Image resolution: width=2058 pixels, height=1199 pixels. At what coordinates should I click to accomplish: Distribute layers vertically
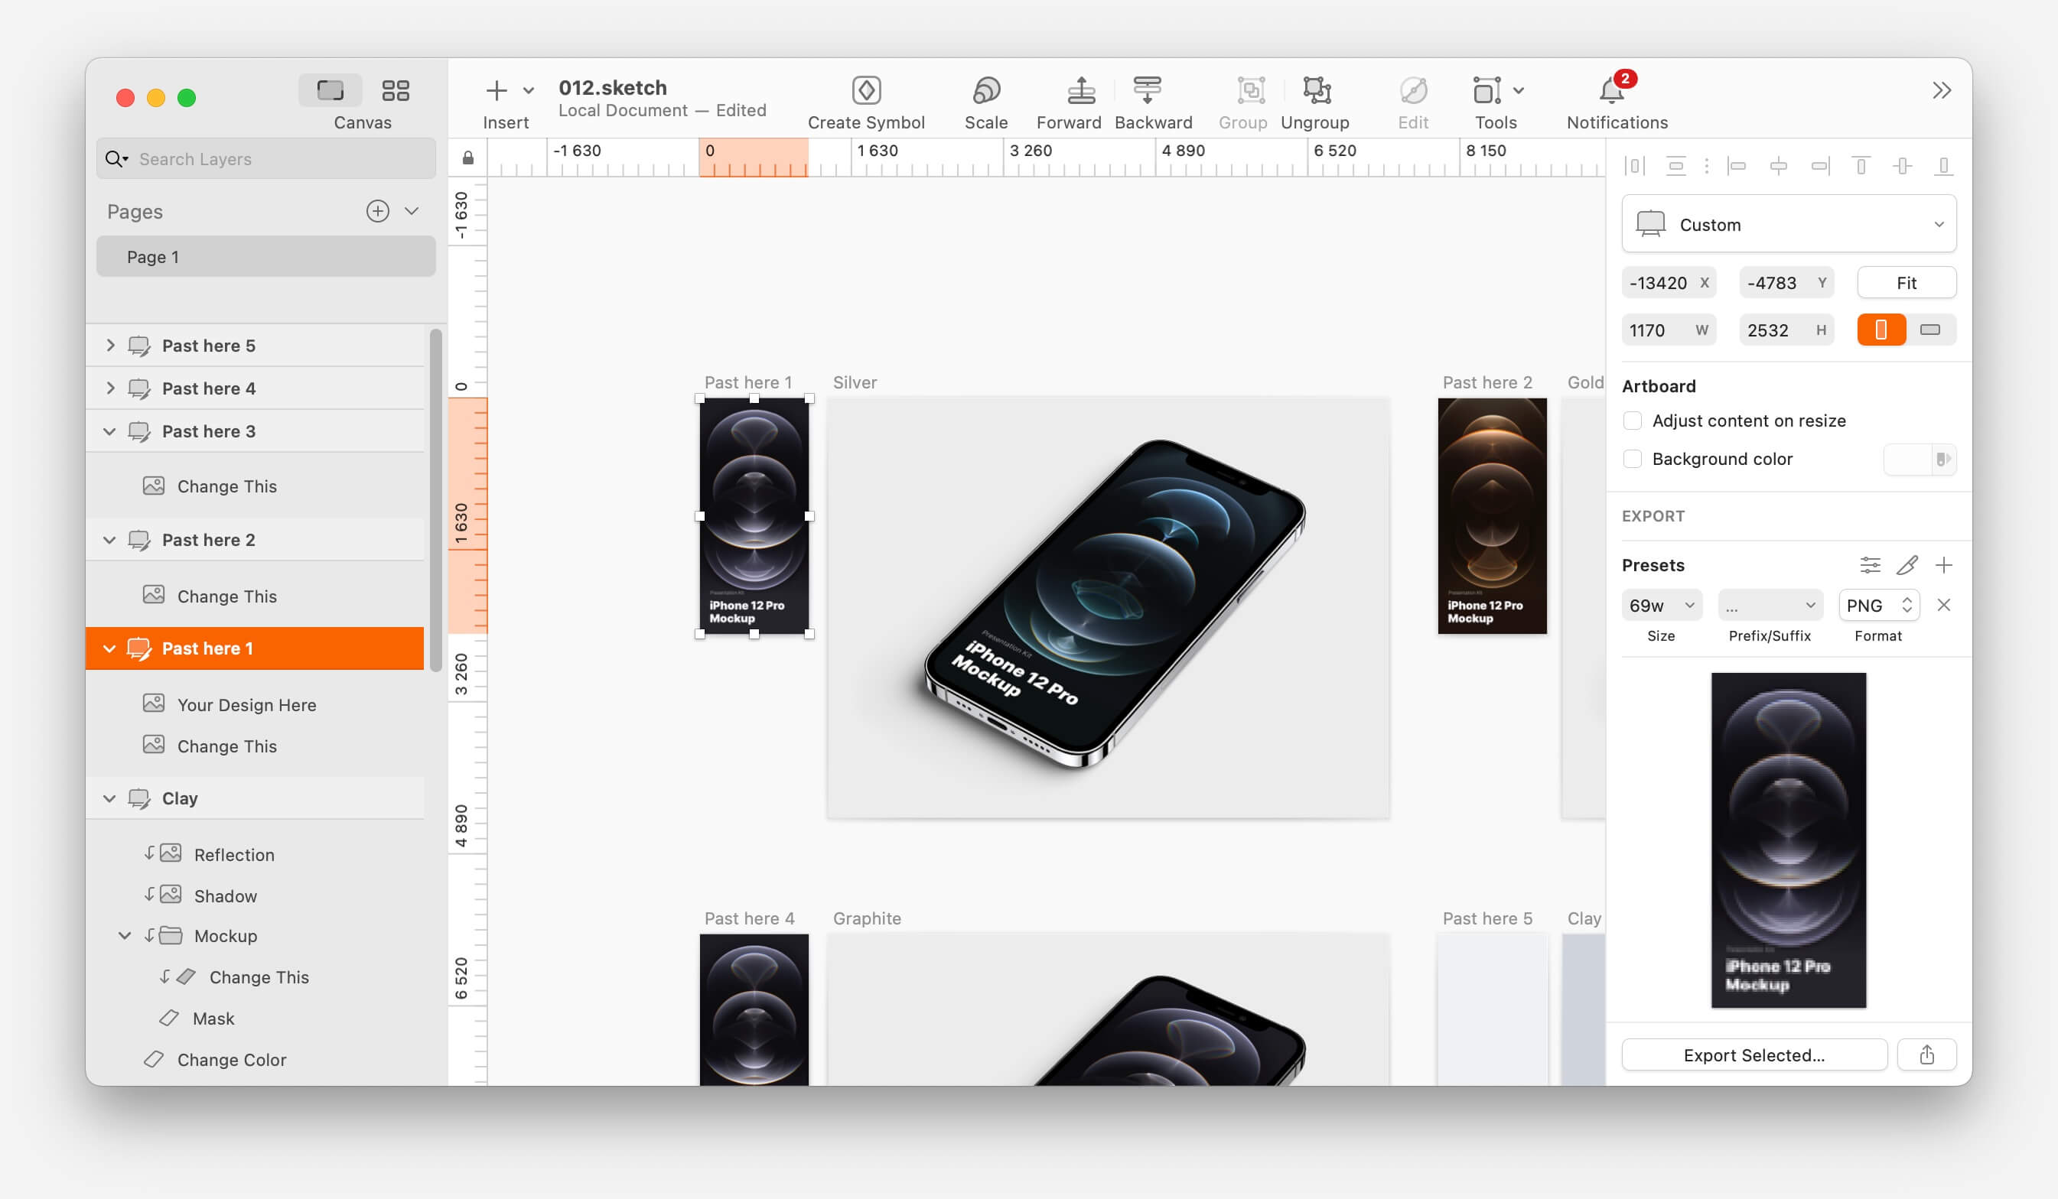(x=1675, y=167)
